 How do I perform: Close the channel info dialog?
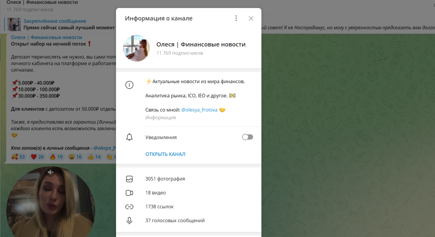tap(251, 18)
